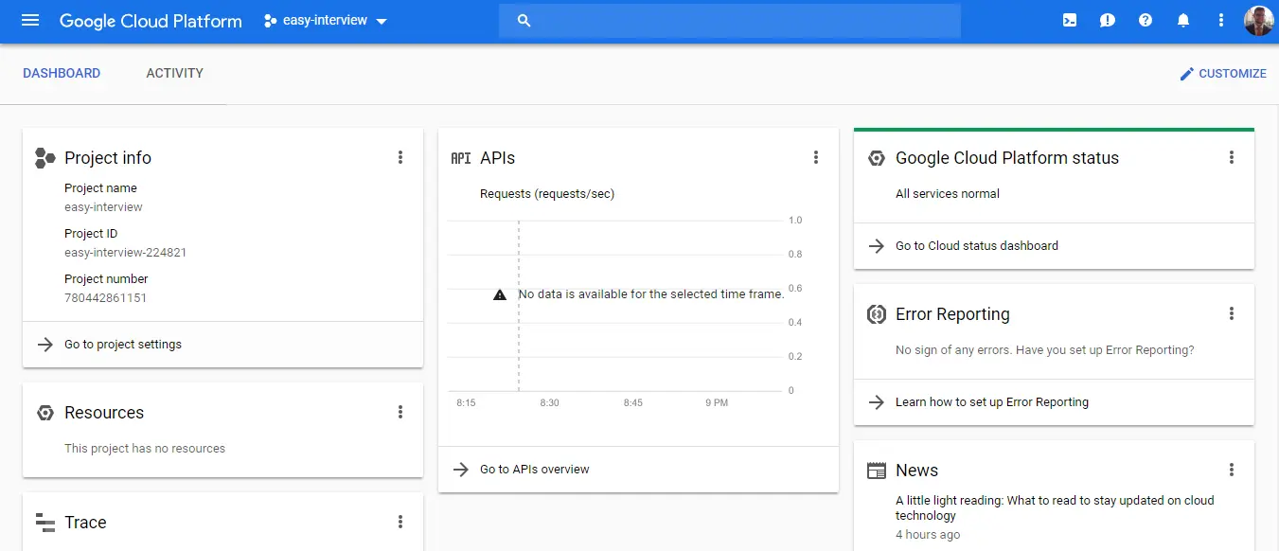Click the API icon in APIs card
1279x551 pixels.
click(x=461, y=158)
